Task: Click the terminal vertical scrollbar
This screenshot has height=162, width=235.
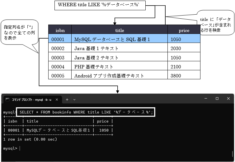Action: point(233,154)
